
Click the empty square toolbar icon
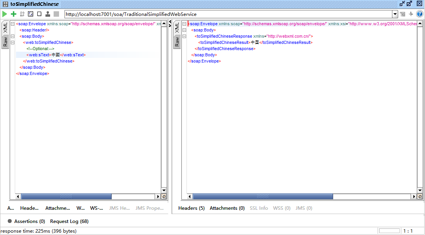tap(39, 14)
